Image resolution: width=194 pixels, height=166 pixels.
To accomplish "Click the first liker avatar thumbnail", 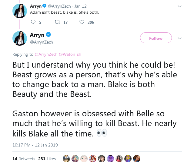I will click(x=66, y=159).
